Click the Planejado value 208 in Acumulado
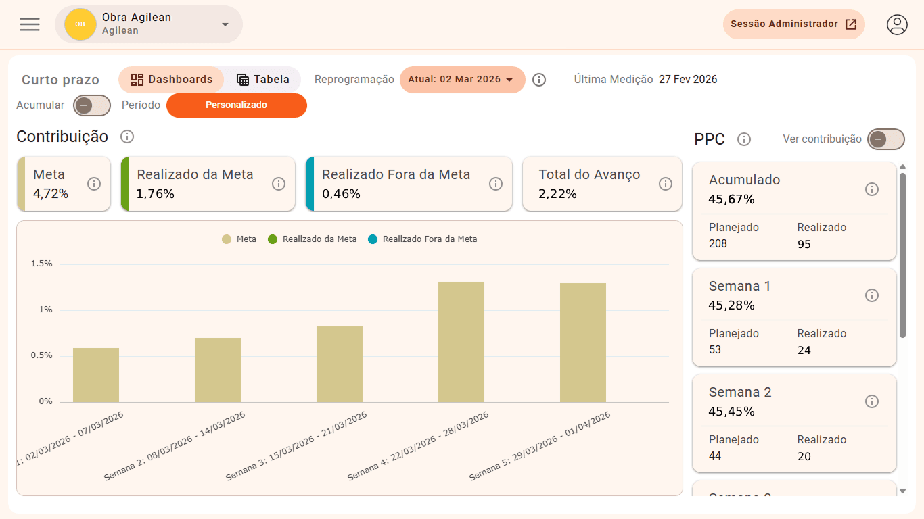The image size is (924, 519). (x=718, y=243)
